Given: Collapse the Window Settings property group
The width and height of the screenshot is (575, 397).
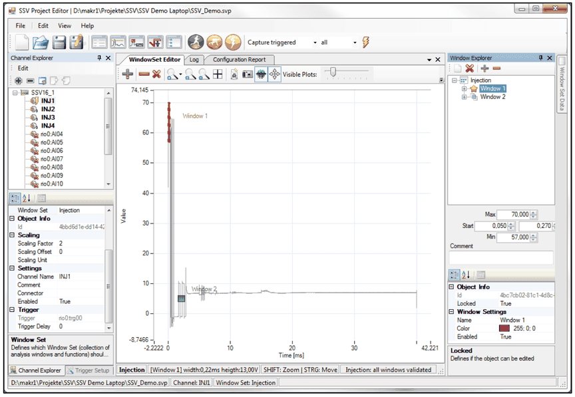Looking at the screenshot, I should point(451,312).
